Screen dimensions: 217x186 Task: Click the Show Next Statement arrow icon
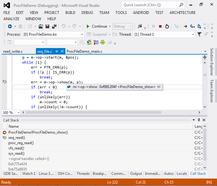pyautogui.click(x=185, y=26)
